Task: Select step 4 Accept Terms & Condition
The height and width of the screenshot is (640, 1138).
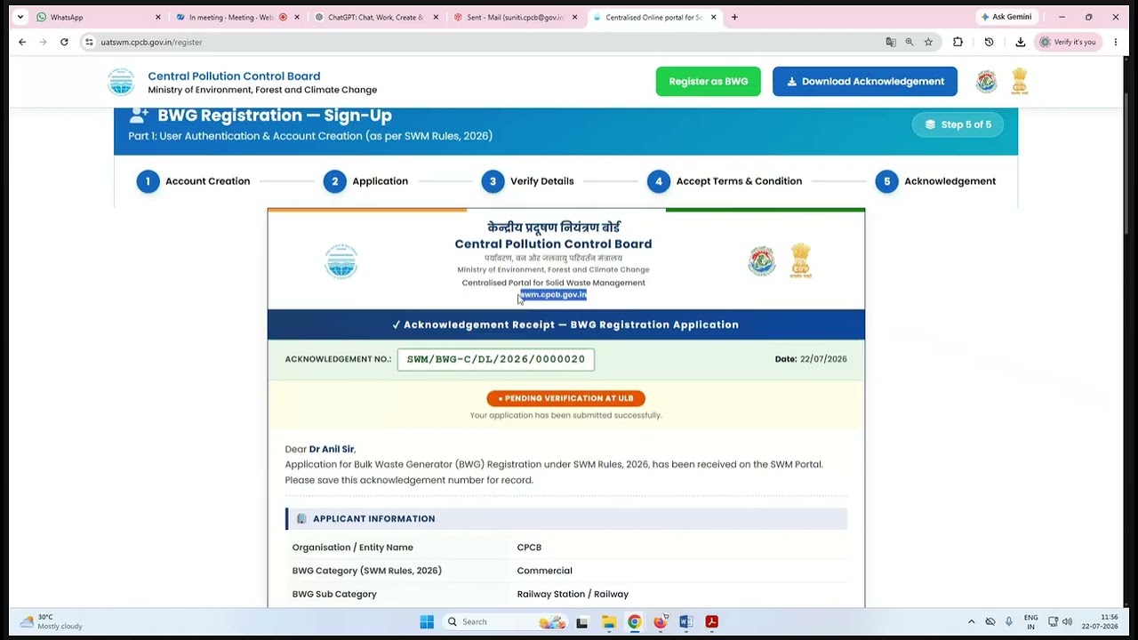Action: click(x=725, y=181)
